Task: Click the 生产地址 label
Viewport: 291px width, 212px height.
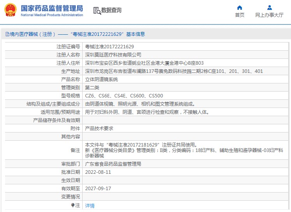Action: 71,71
